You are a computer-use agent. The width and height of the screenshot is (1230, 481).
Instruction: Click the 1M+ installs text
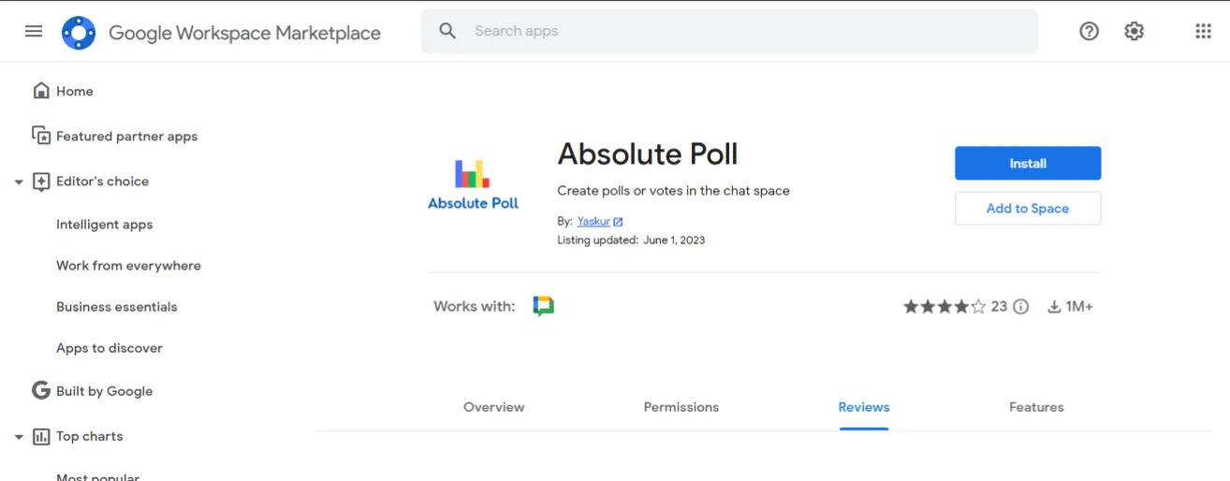pos(1079,306)
